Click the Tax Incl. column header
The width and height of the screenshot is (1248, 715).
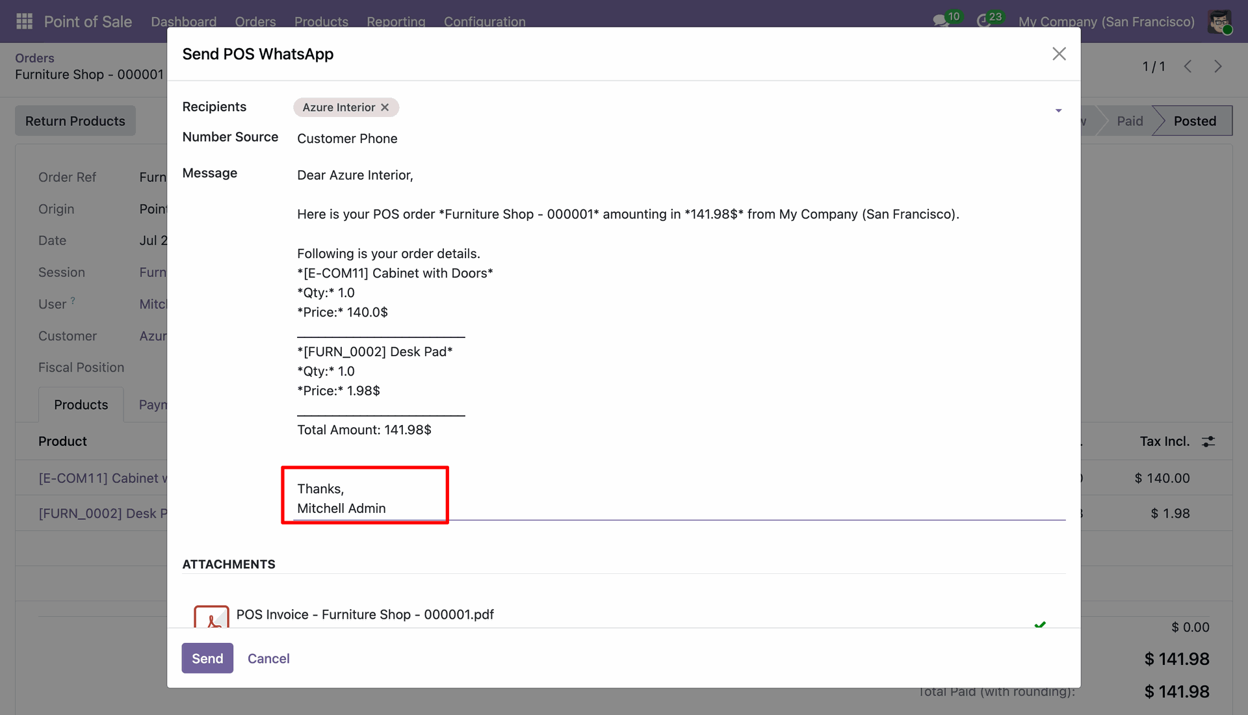click(1165, 441)
